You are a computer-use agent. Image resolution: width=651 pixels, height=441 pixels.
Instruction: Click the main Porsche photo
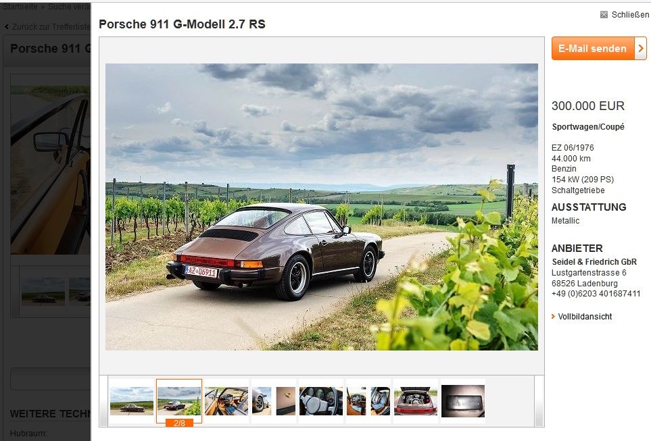(321, 207)
